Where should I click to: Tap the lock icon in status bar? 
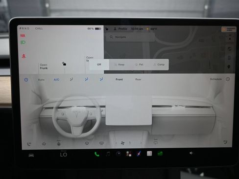107,29
